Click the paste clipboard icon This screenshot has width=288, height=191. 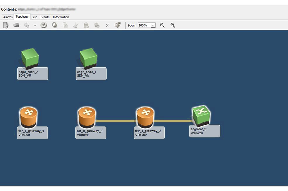pos(86,25)
